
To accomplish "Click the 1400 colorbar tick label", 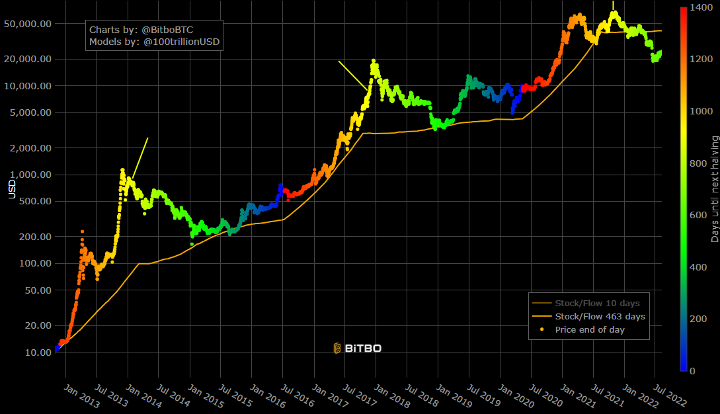I will 701,8.
